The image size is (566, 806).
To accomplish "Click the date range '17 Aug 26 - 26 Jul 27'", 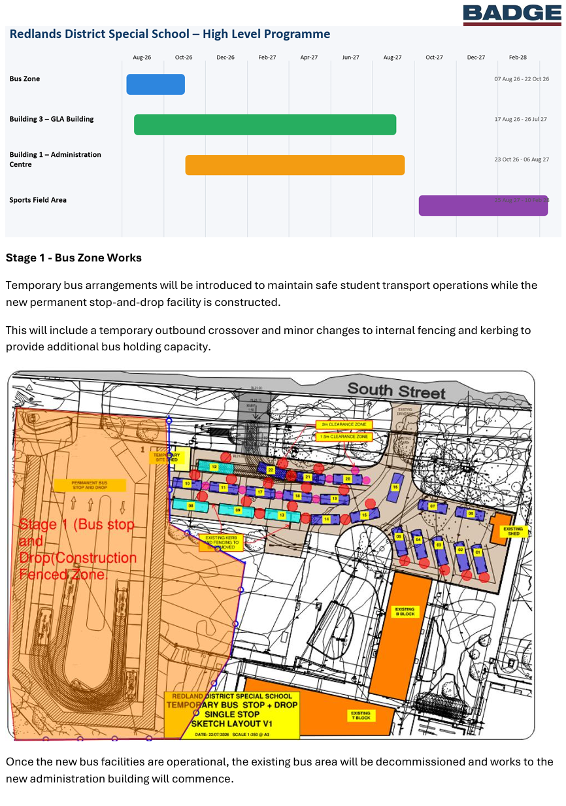I will coord(521,120).
